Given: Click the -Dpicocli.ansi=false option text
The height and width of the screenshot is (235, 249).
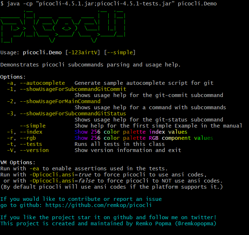Looking at the screenshot, I should coord(62,181).
